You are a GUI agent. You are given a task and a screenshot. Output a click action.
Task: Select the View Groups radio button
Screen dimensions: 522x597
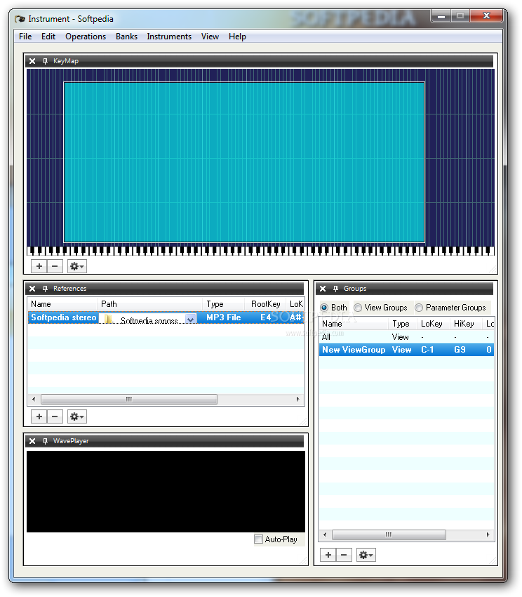(358, 308)
